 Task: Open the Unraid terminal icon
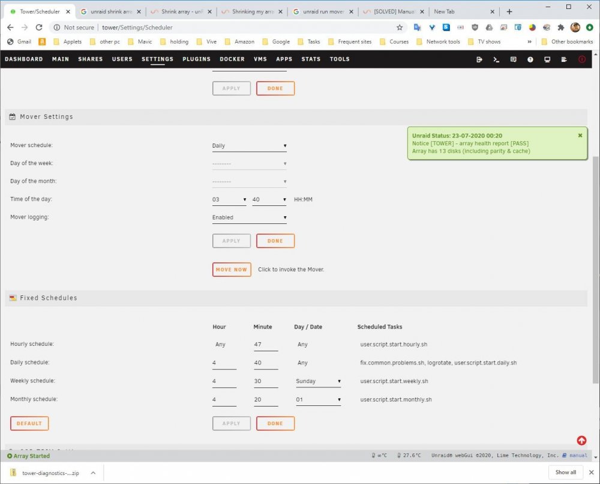click(x=496, y=59)
